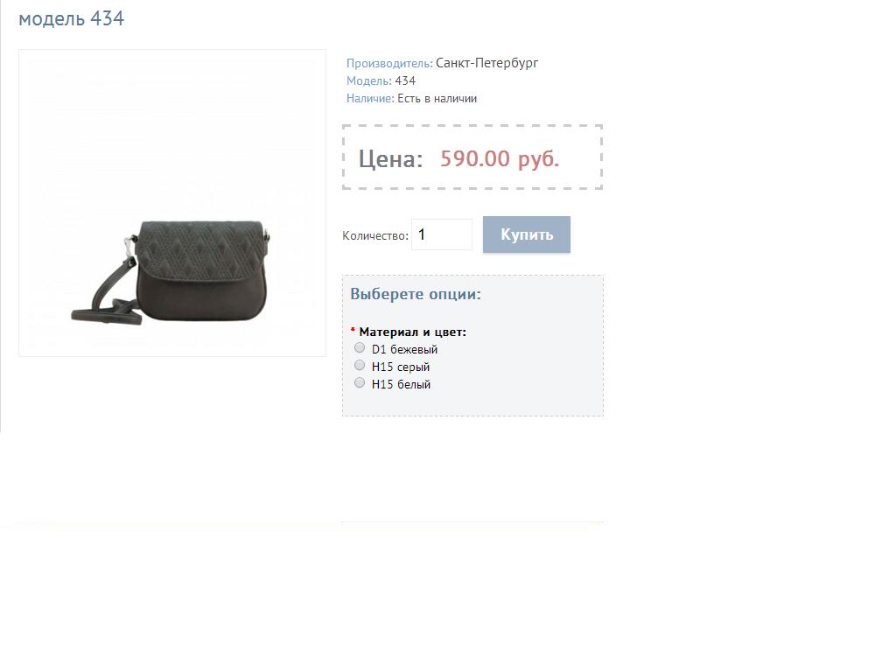Pick the H15 белый radio option

(x=360, y=383)
